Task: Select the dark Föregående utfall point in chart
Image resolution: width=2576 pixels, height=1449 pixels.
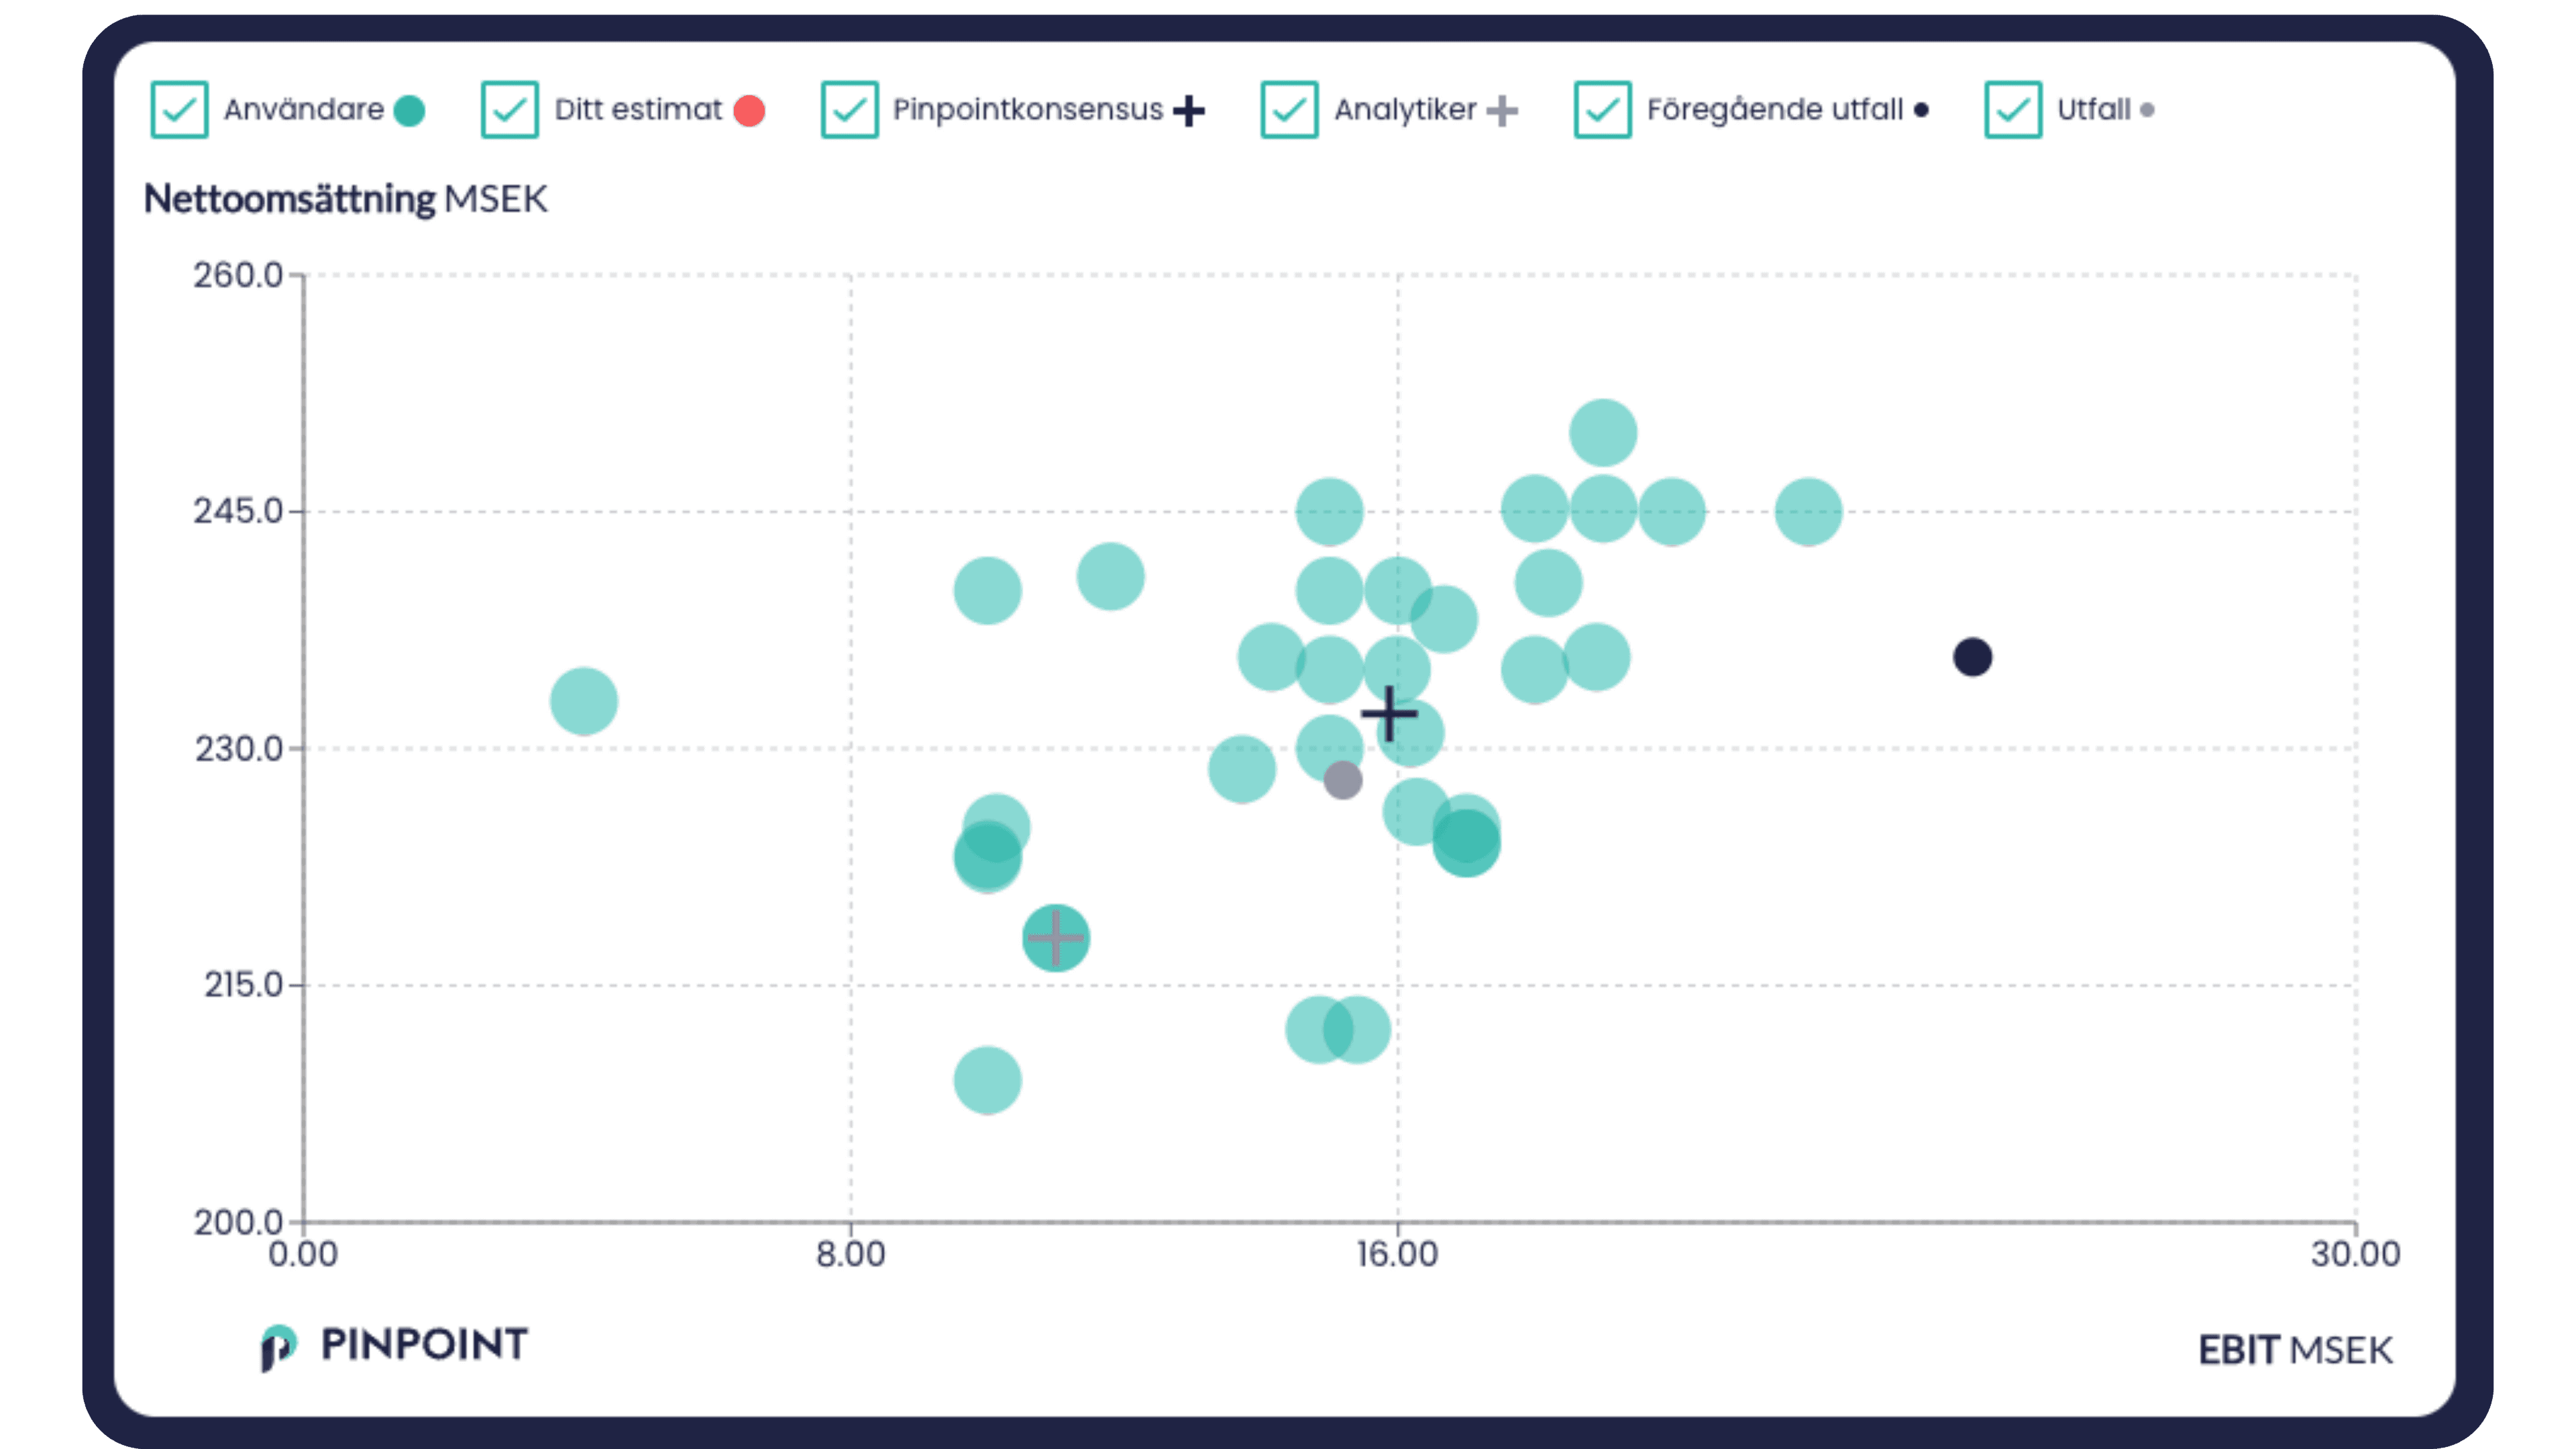Action: tap(1972, 657)
